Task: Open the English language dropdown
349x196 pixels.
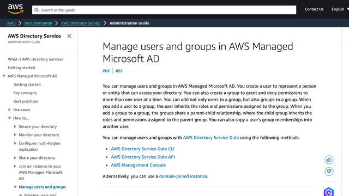Action: (x=340, y=9)
